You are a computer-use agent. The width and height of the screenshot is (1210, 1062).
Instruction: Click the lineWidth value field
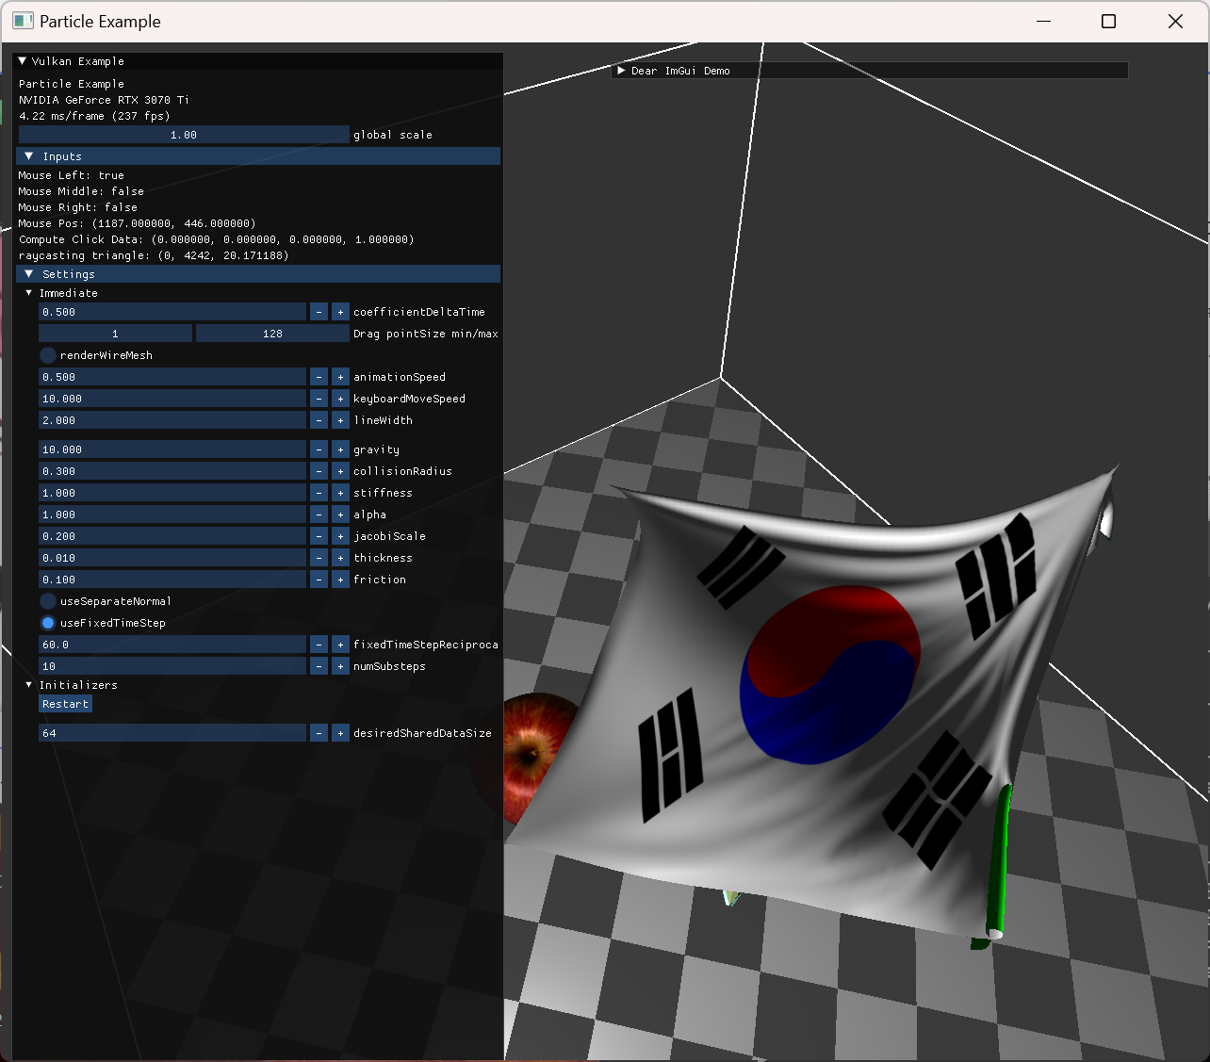coord(172,420)
